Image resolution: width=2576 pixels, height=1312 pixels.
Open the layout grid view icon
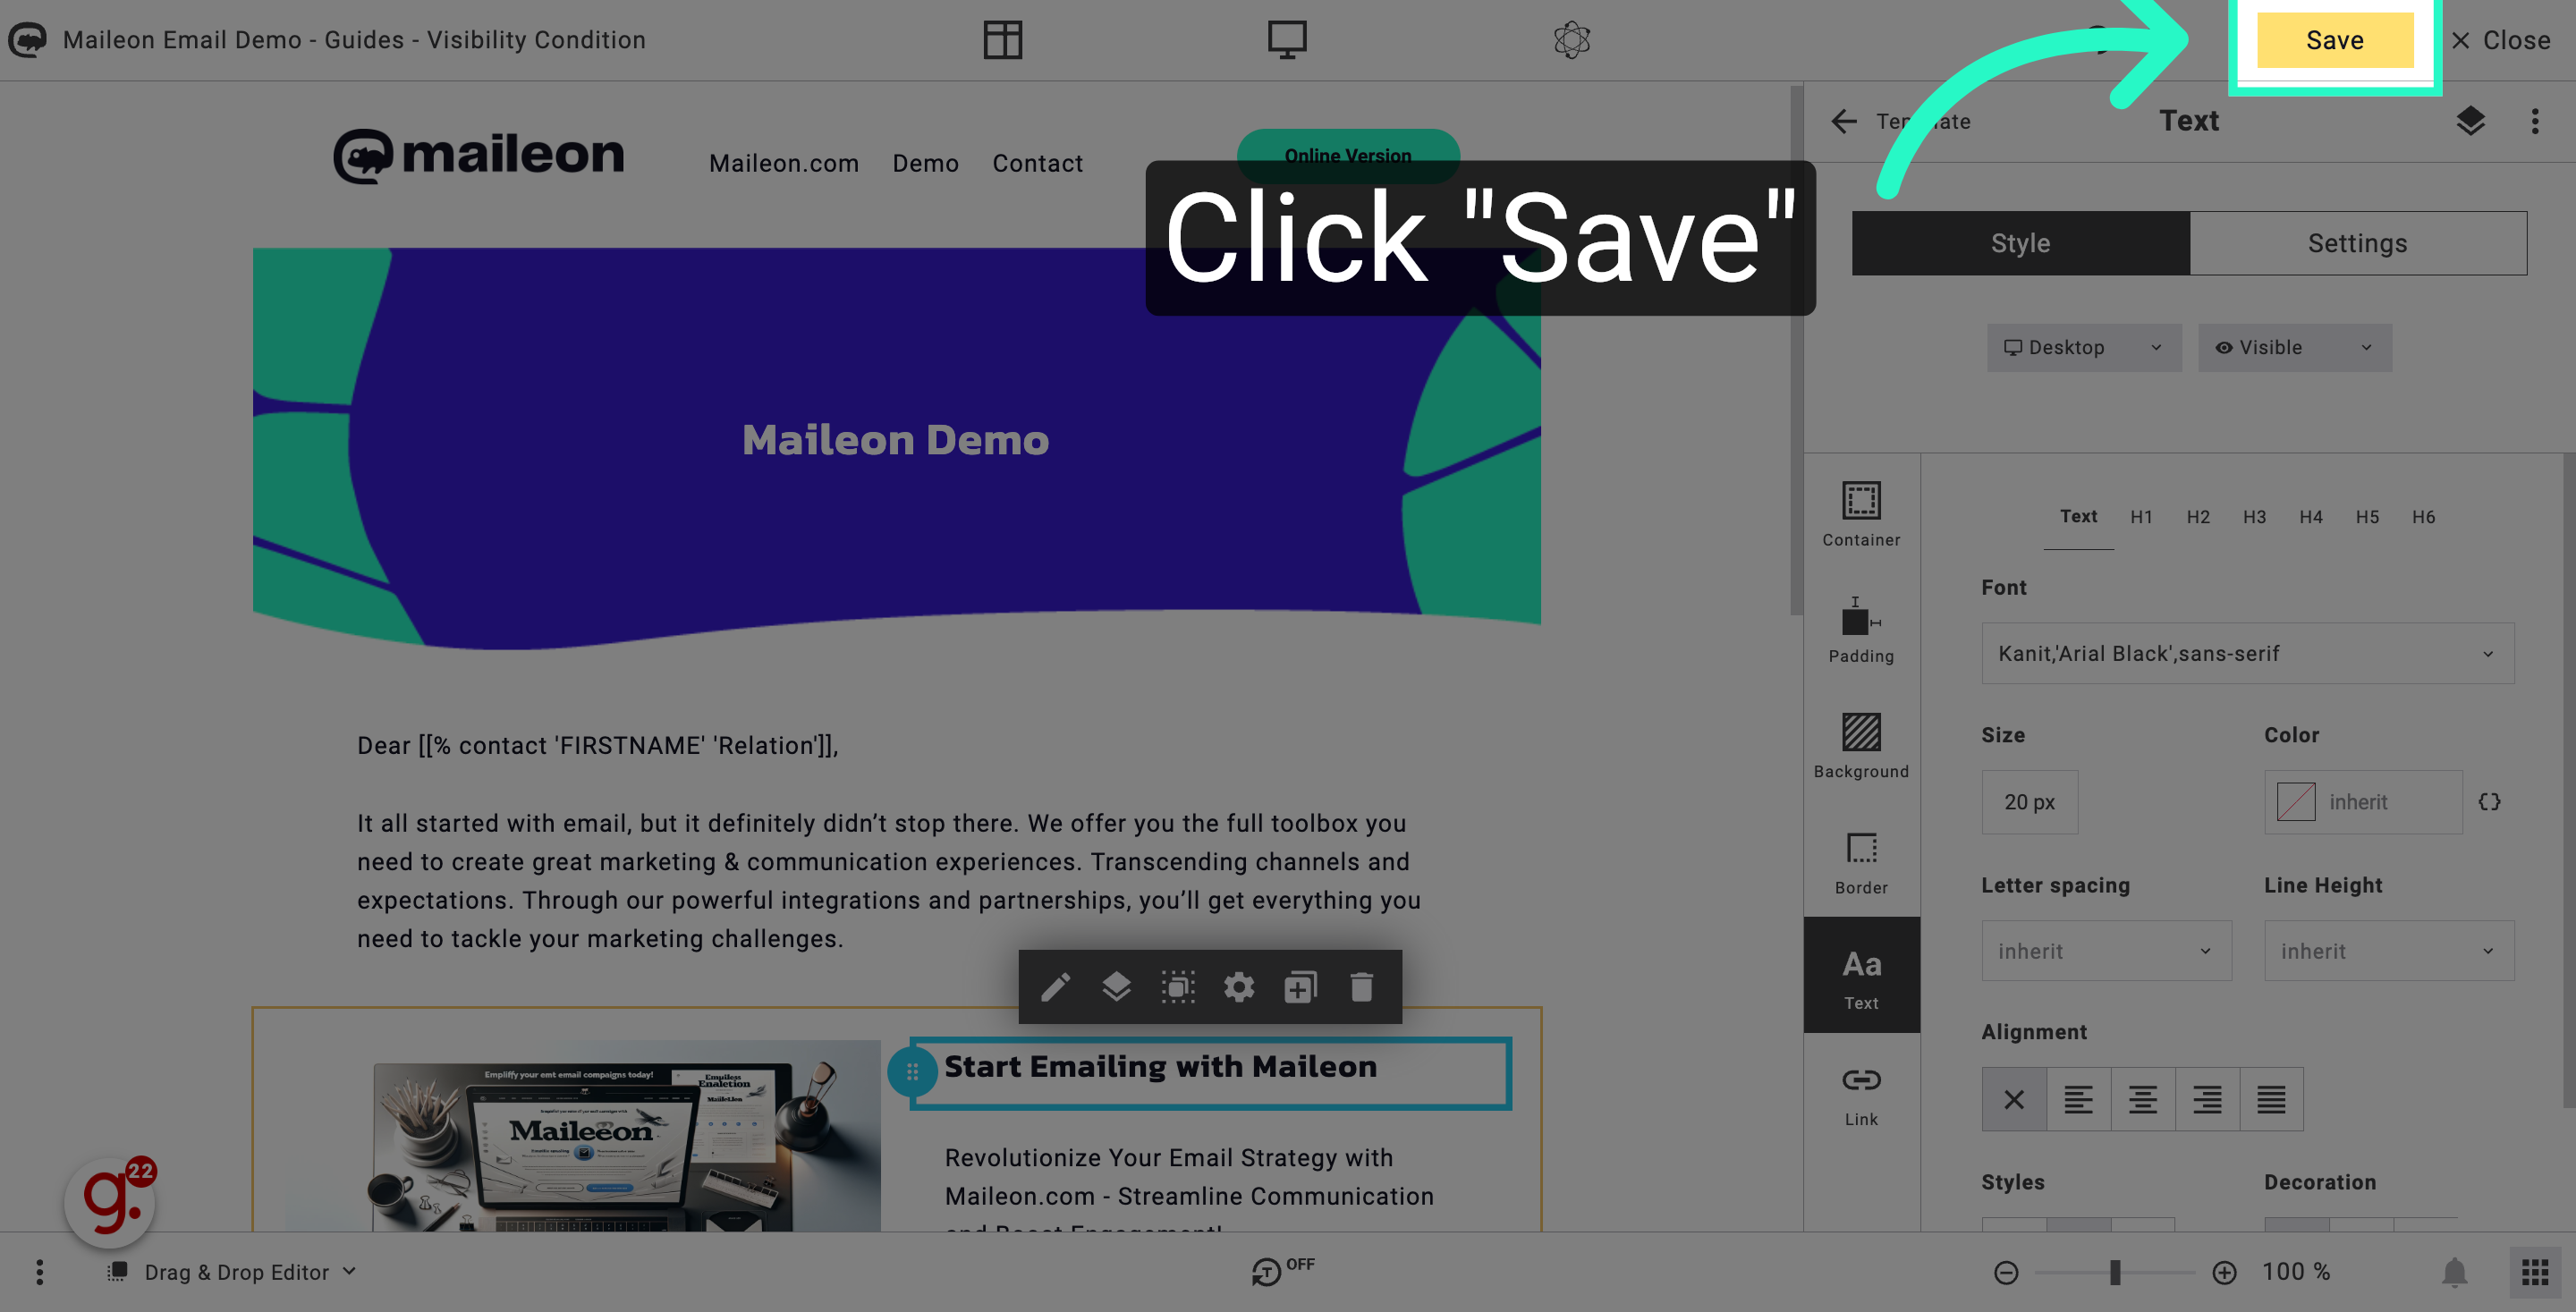pos(1002,40)
